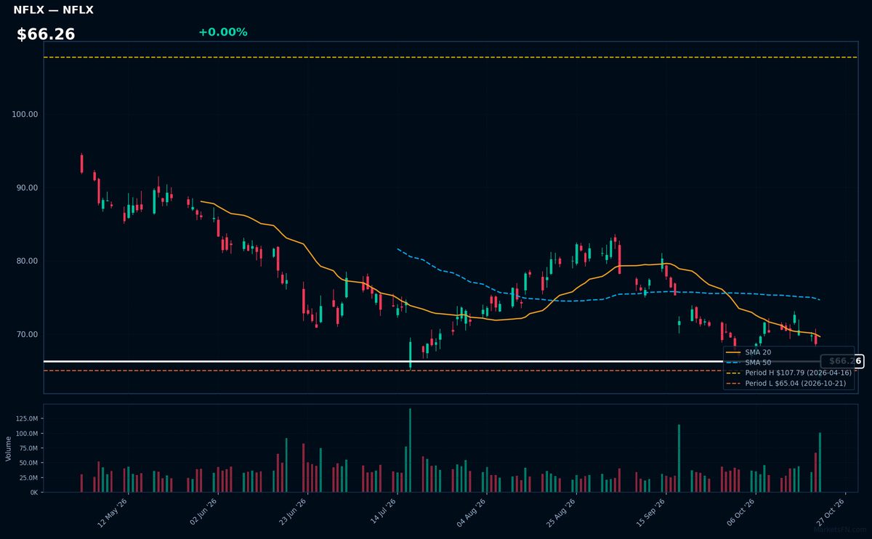Click the 25 Aug '26 date label
This screenshot has width=872, height=539.
coord(562,512)
